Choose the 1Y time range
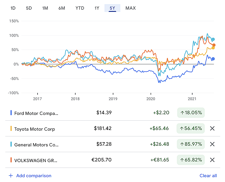 [97, 8]
